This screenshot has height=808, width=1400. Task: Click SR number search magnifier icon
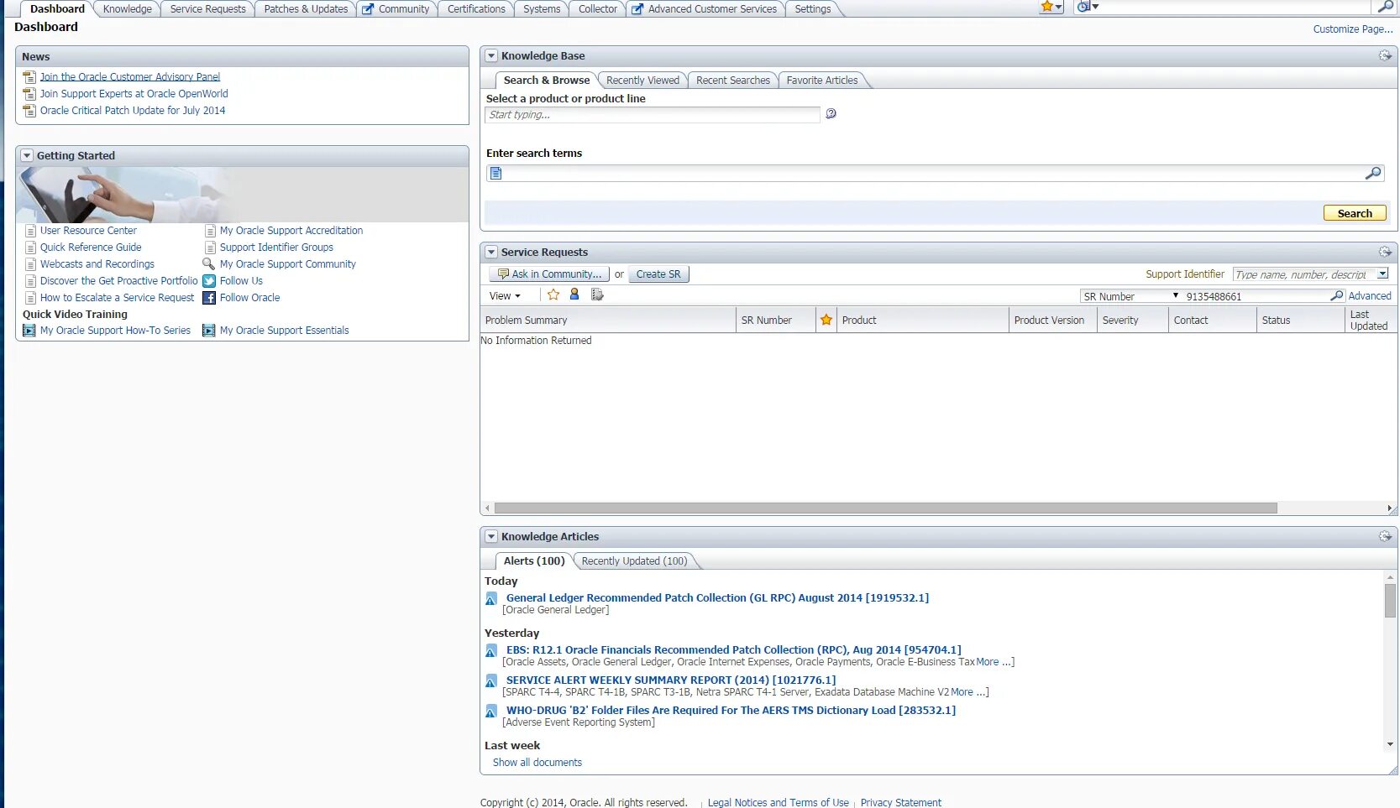coord(1337,296)
